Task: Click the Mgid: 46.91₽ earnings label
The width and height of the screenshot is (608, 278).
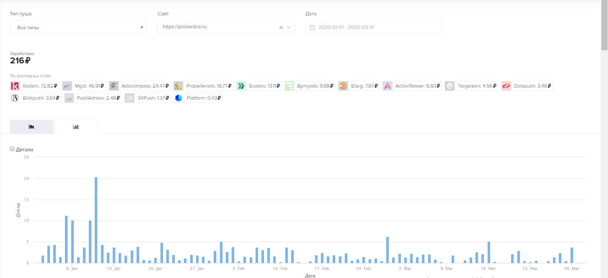Action: (x=90, y=86)
